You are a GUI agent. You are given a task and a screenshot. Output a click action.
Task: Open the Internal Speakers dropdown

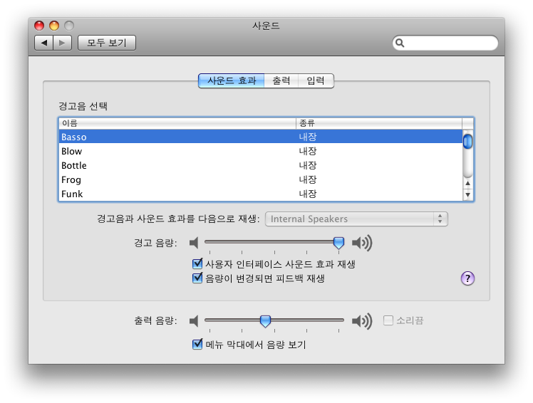356,219
